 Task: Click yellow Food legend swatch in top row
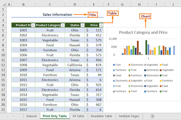click(x=161, y=65)
